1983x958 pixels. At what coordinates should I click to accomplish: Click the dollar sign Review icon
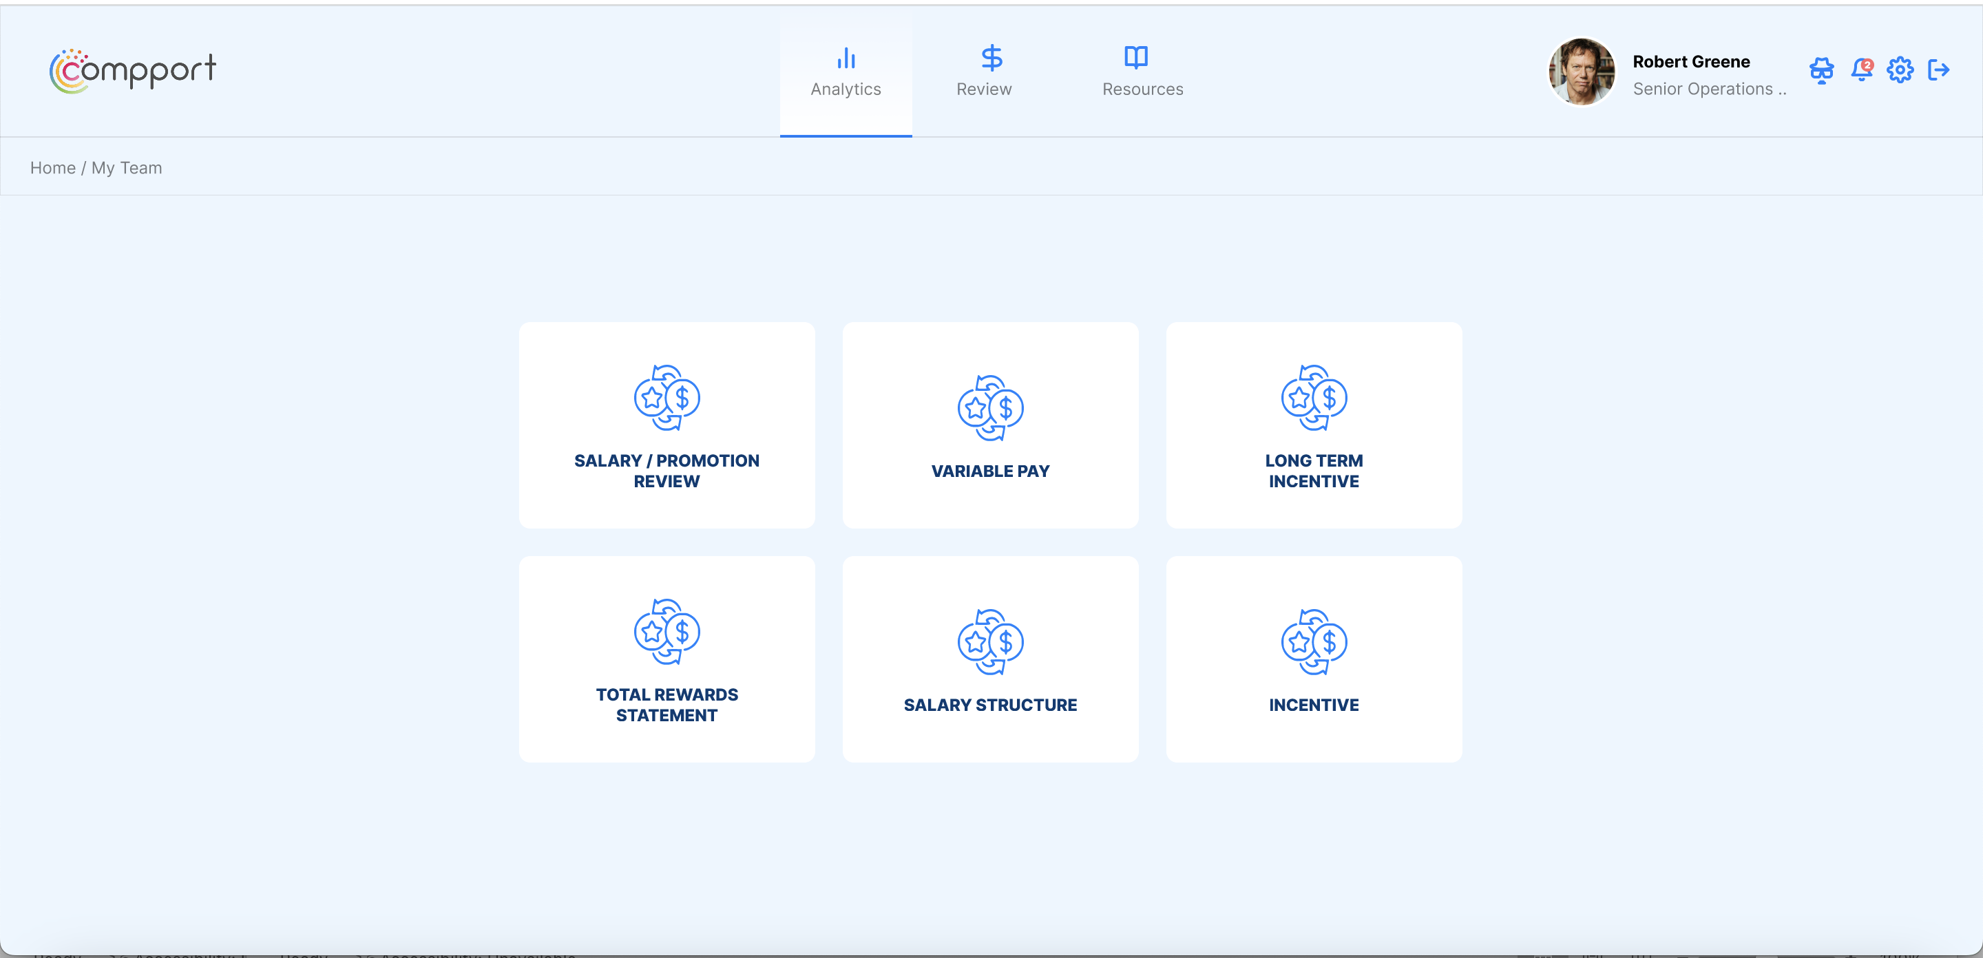[991, 58]
